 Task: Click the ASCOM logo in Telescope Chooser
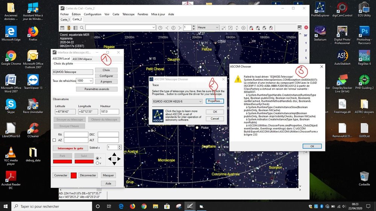pyautogui.click(x=158, y=116)
